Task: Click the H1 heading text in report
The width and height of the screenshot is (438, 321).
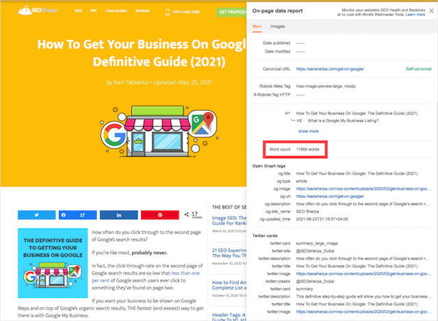Action: 357,114
